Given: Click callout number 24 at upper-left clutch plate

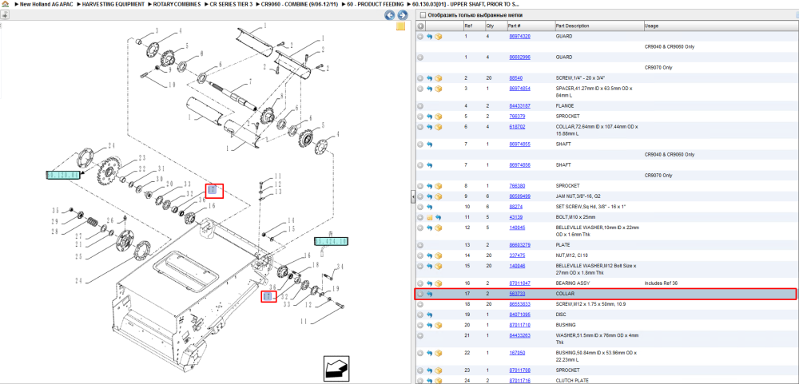Looking at the screenshot, I should point(112,146).
